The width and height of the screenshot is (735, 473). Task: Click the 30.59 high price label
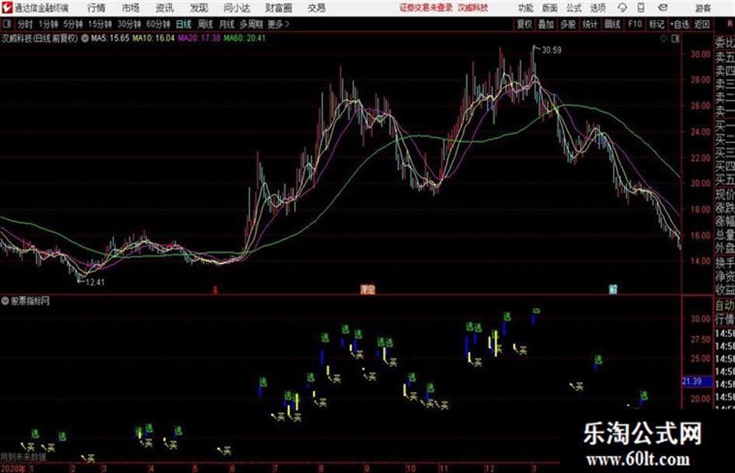coord(551,50)
